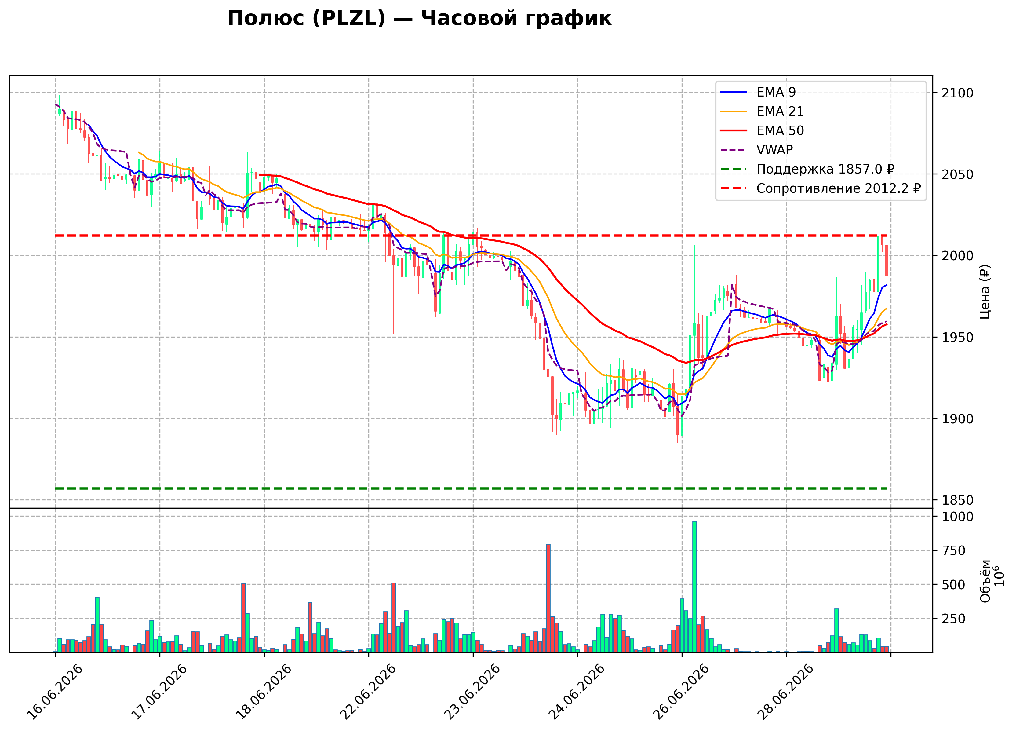The image size is (1016, 731).
Task: Click the price axis tick "1850"
Action: tap(957, 500)
